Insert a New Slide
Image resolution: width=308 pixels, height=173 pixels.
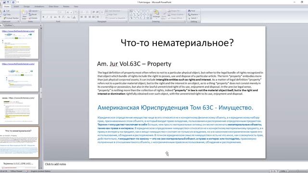[24, 15]
